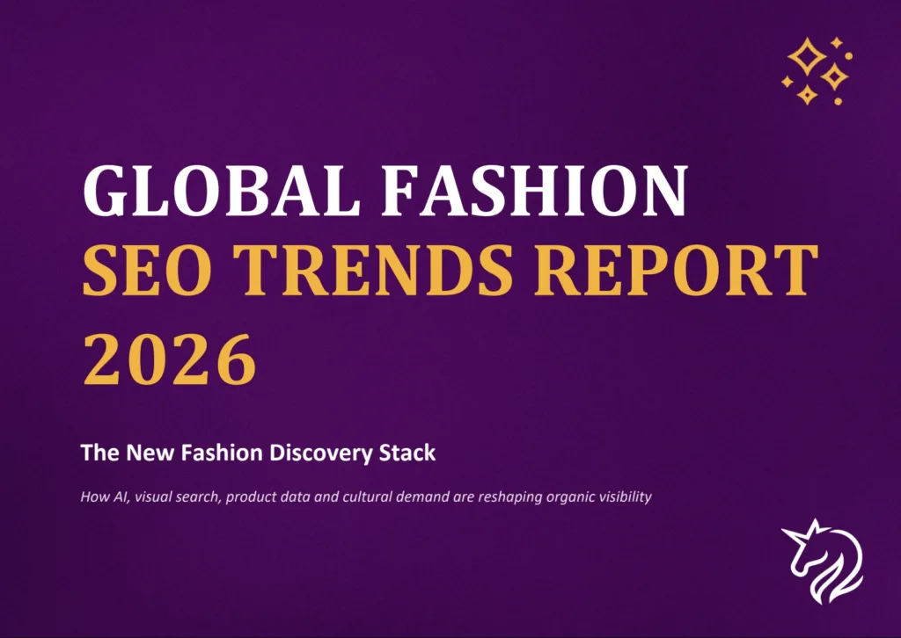901x638 pixels.
Task: Click the italic tagline about organic visibility
Action: (x=366, y=497)
